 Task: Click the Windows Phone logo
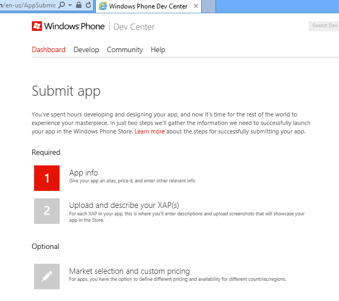68,26
